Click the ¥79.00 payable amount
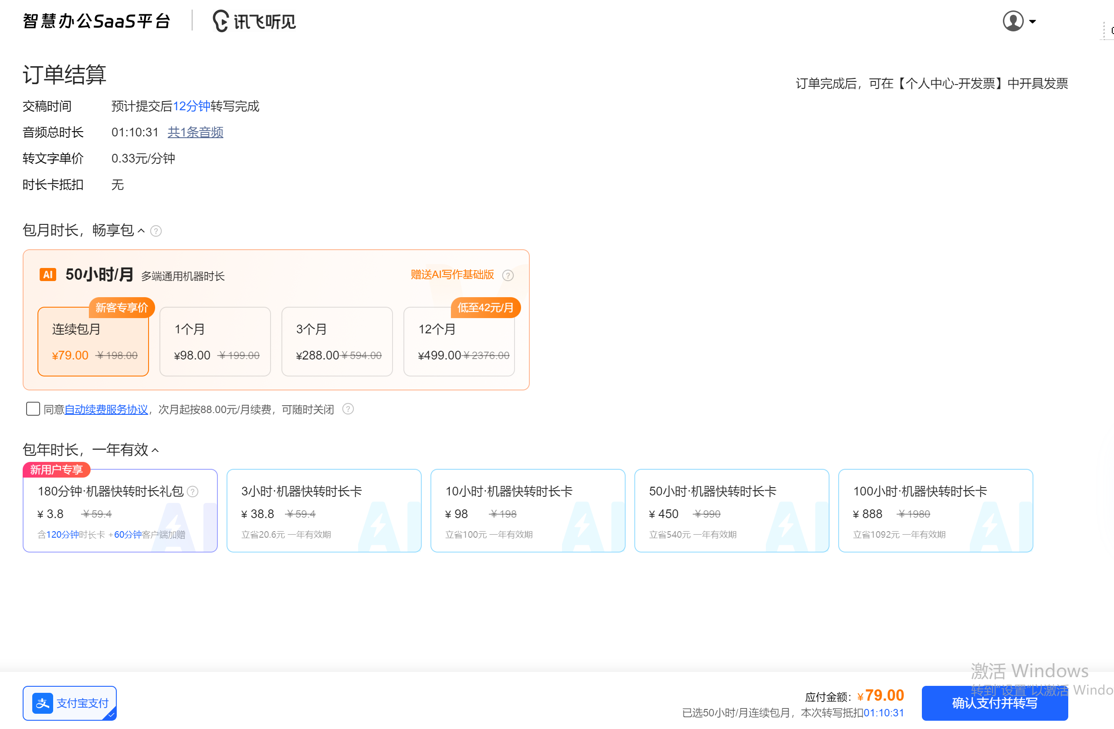The height and width of the screenshot is (729, 1114). coord(880,695)
